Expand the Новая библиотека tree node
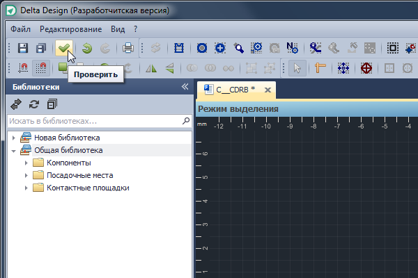The height and width of the screenshot is (278, 418). pyautogui.click(x=15, y=138)
